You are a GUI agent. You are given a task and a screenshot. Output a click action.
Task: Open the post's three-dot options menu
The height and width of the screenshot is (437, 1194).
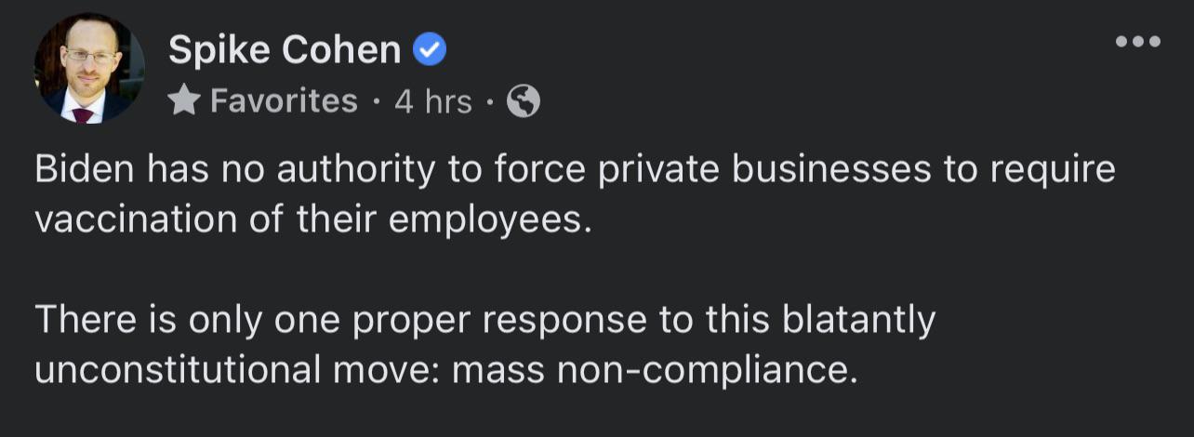click(1138, 41)
